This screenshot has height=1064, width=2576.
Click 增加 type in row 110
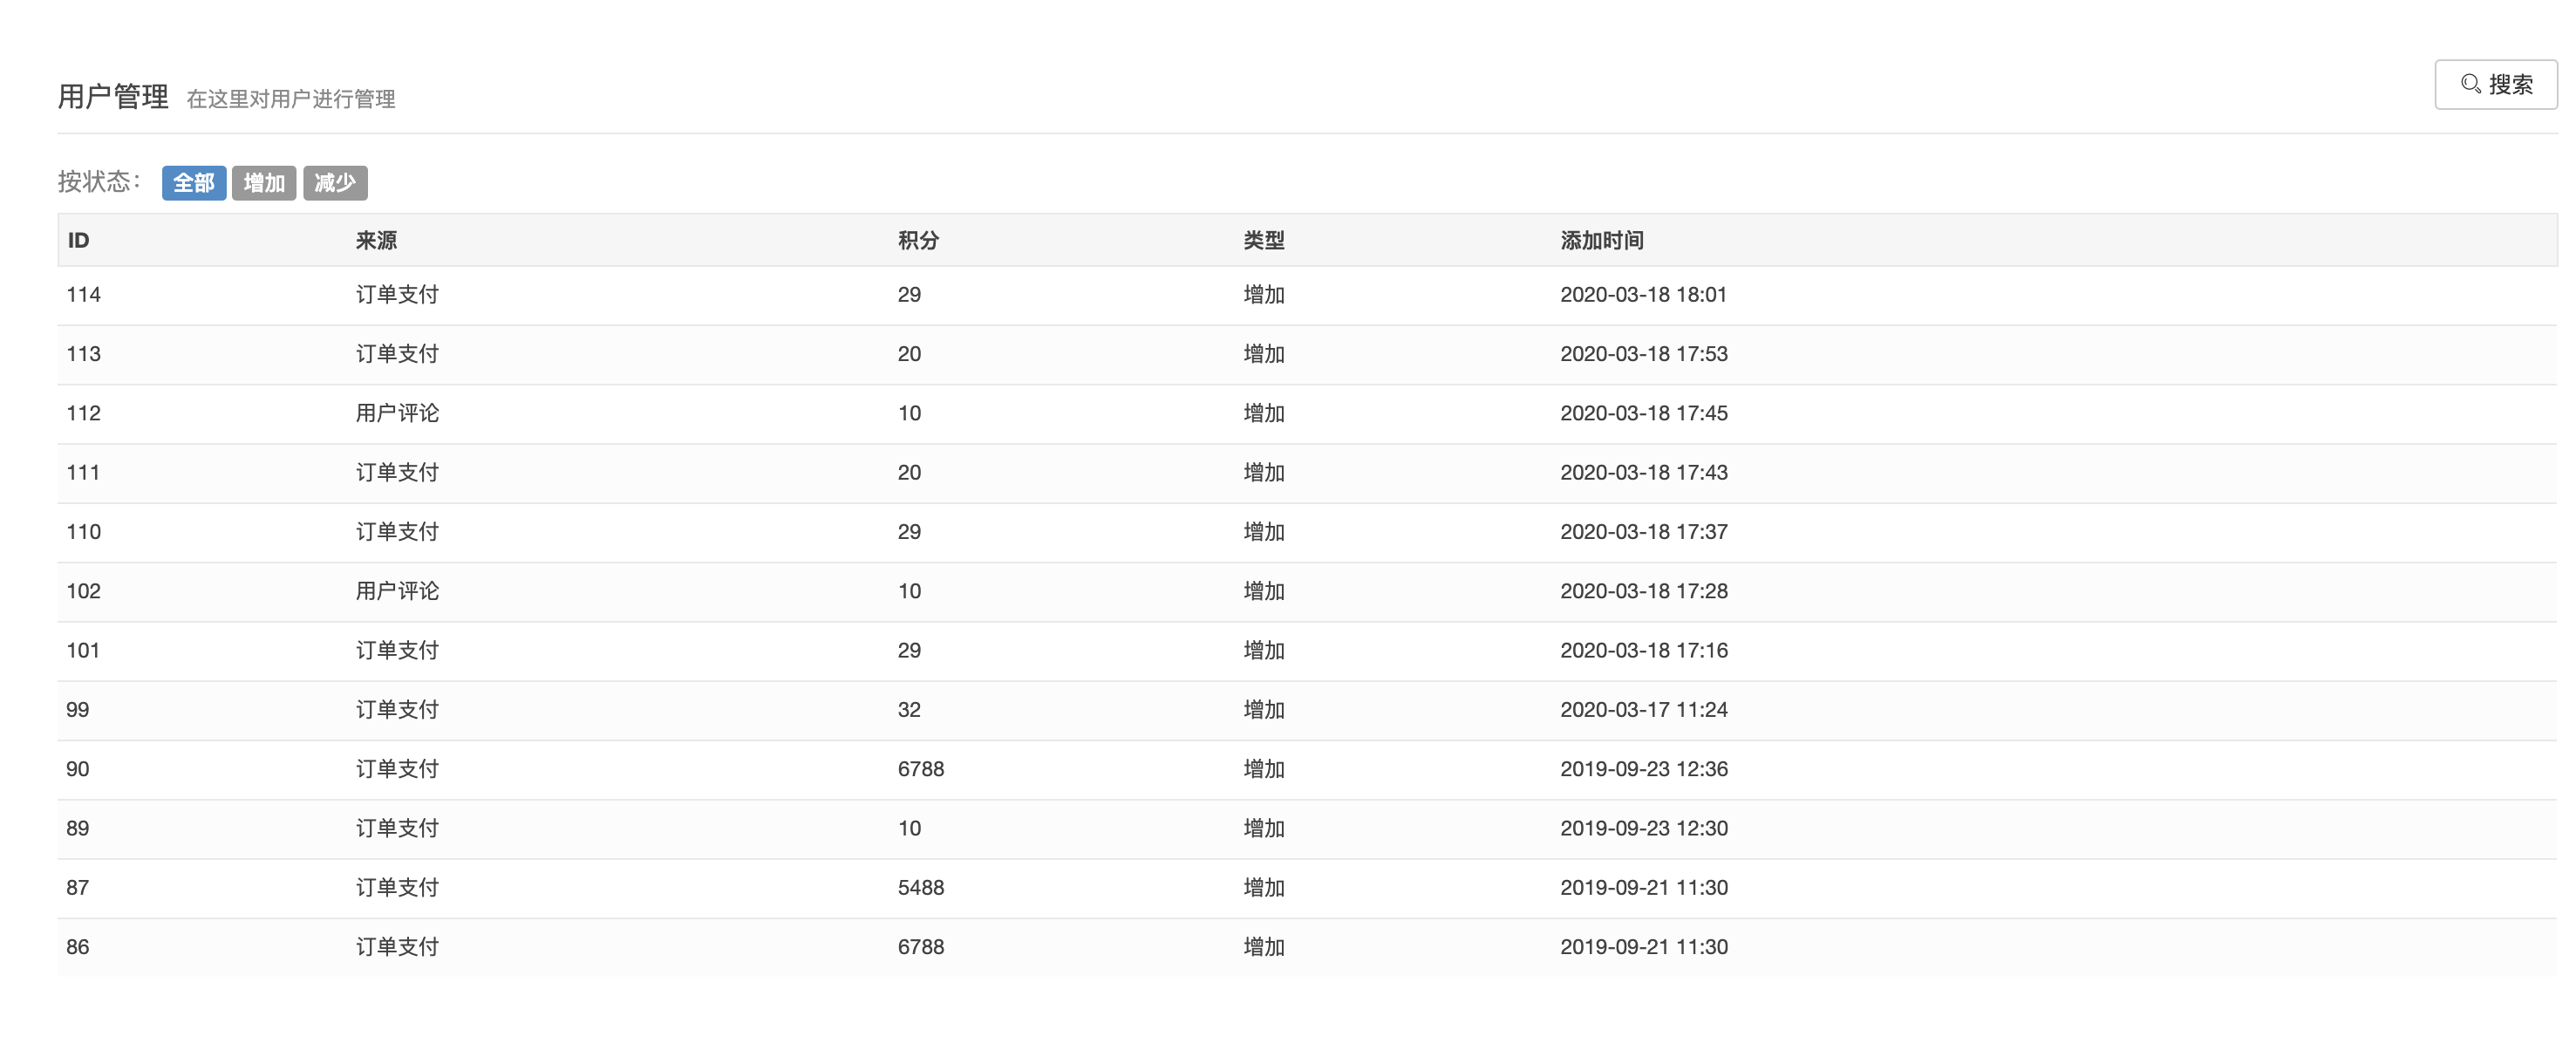click(1264, 532)
